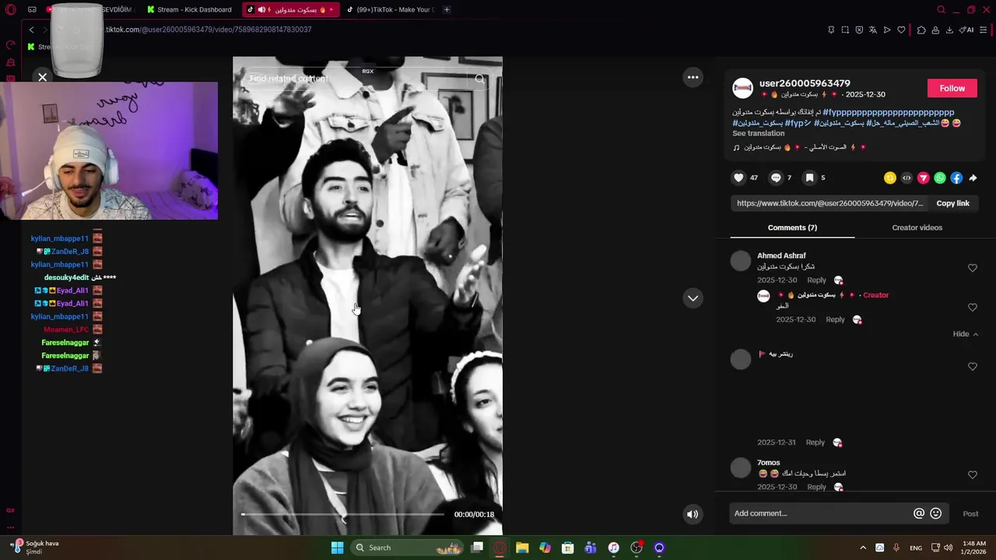Add page to bookmarks heart icon

click(901, 30)
